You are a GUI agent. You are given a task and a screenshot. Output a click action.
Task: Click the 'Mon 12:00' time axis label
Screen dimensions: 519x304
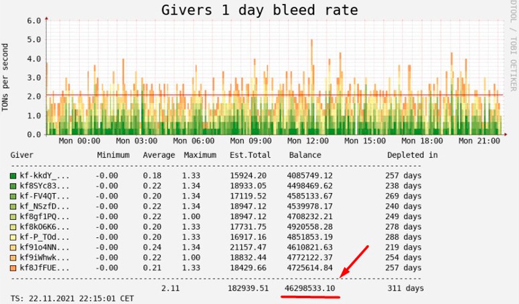click(x=308, y=142)
